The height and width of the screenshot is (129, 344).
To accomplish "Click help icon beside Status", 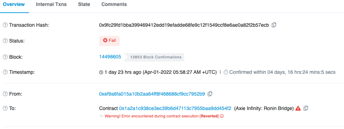I will coord(5,41).
